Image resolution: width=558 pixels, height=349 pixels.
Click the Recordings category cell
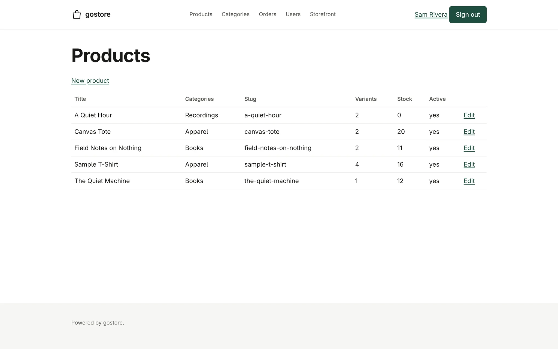tap(201, 115)
